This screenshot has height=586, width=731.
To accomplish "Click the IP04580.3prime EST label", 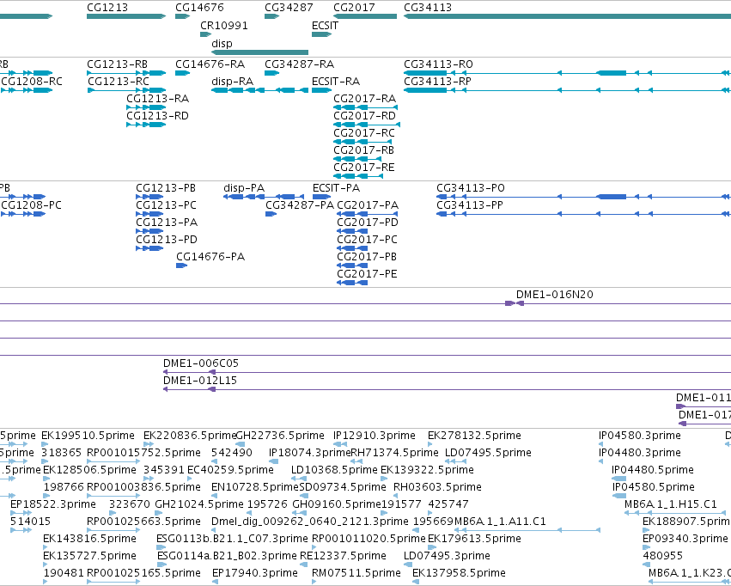I will click(640, 436).
